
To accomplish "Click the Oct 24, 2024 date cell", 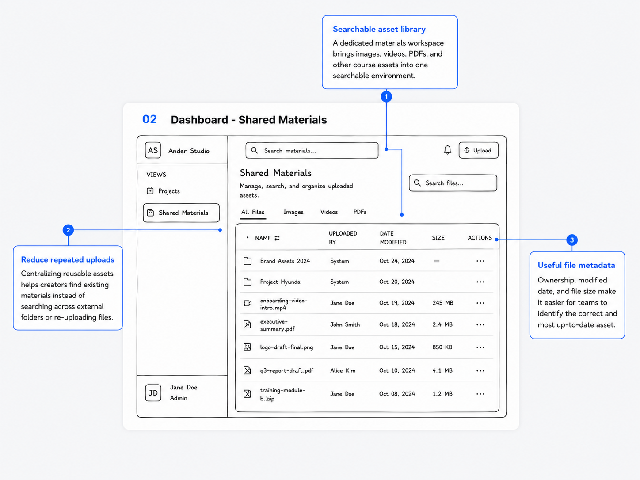I will point(397,261).
